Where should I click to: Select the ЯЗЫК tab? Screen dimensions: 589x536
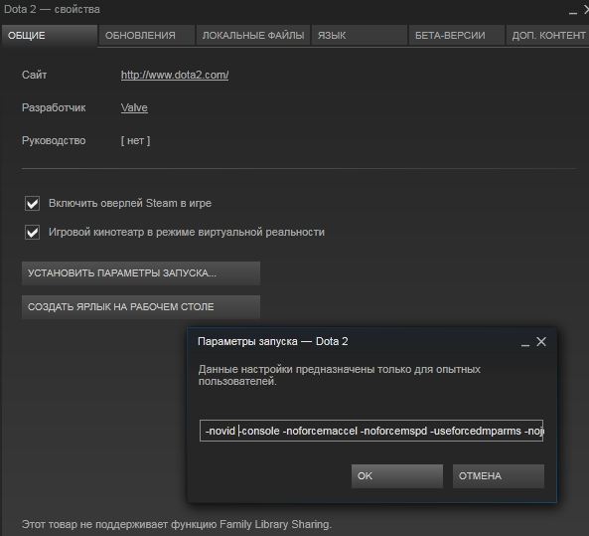[x=360, y=36]
